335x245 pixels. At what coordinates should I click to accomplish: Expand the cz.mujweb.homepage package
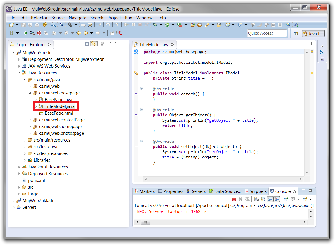point(30,127)
